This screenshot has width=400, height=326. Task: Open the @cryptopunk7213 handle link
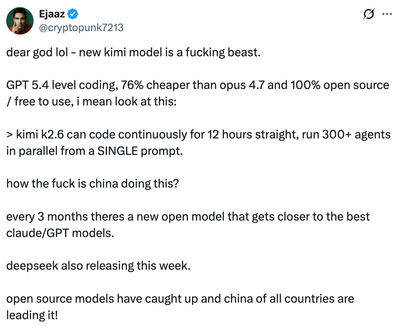coord(81,27)
